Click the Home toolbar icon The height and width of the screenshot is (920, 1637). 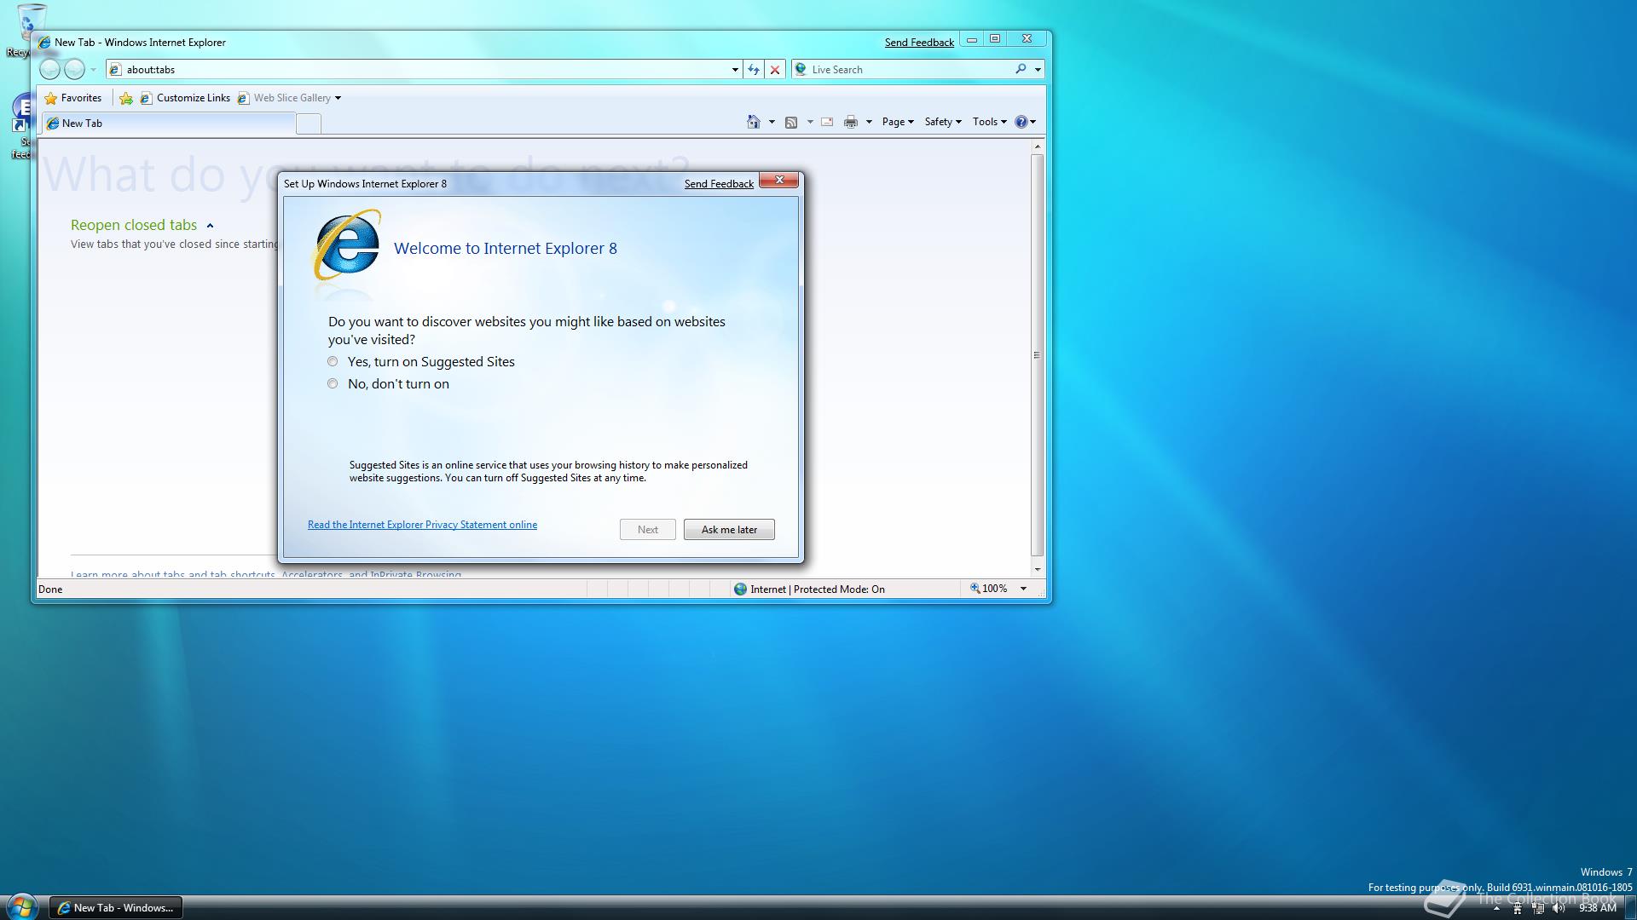click(753, 122)
